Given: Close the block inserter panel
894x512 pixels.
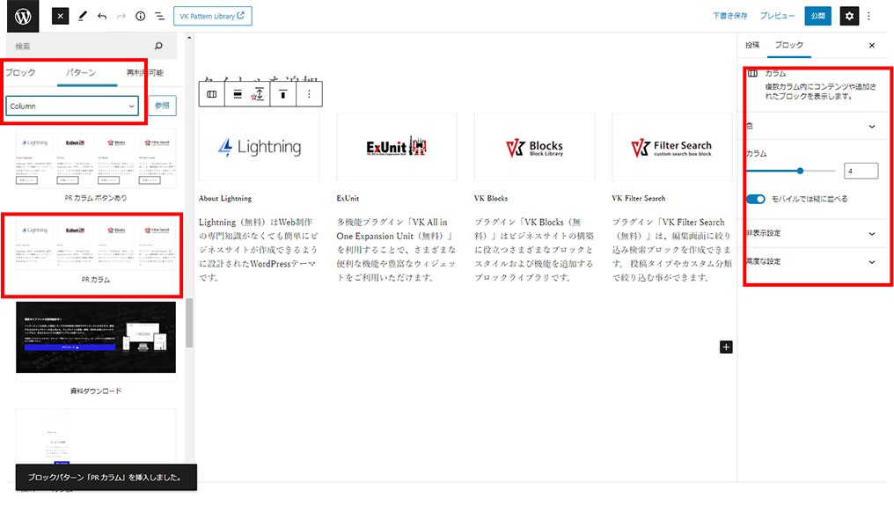Looking at the screenshot, I should tap(60, 16).
